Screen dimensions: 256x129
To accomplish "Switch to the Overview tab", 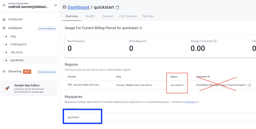I will 72,16.
